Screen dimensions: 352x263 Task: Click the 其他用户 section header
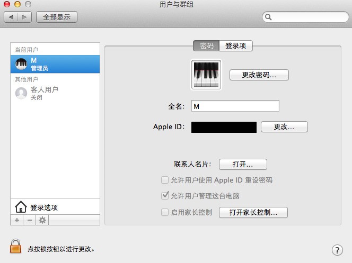pyautogui.click(x=27, y=79)
